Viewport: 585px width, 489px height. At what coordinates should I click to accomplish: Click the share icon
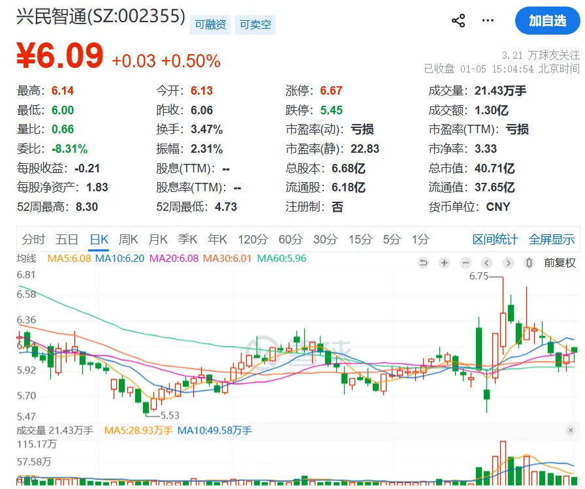[x=458, y=20]
